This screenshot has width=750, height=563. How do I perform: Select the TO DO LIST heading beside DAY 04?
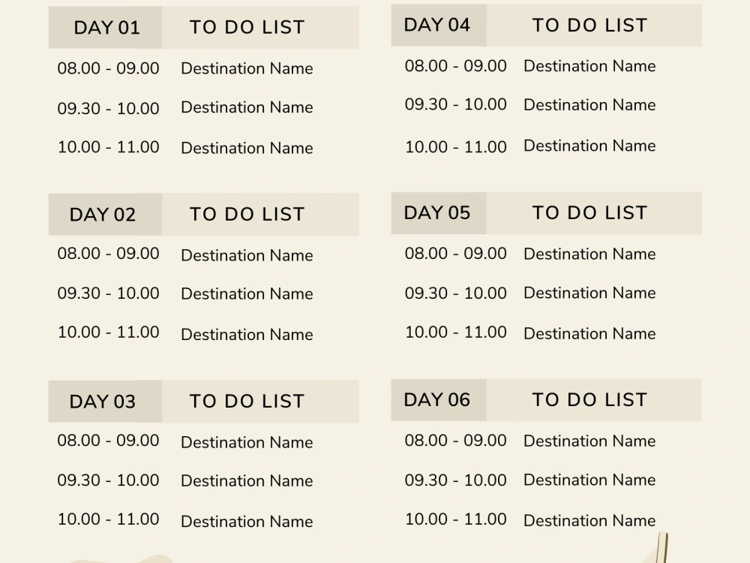pos(590,26)
